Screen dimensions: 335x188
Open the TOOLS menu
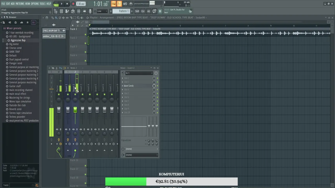(x=42, y=4)
